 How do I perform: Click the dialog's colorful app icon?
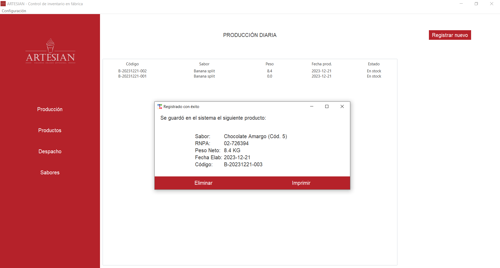[160, 106]
